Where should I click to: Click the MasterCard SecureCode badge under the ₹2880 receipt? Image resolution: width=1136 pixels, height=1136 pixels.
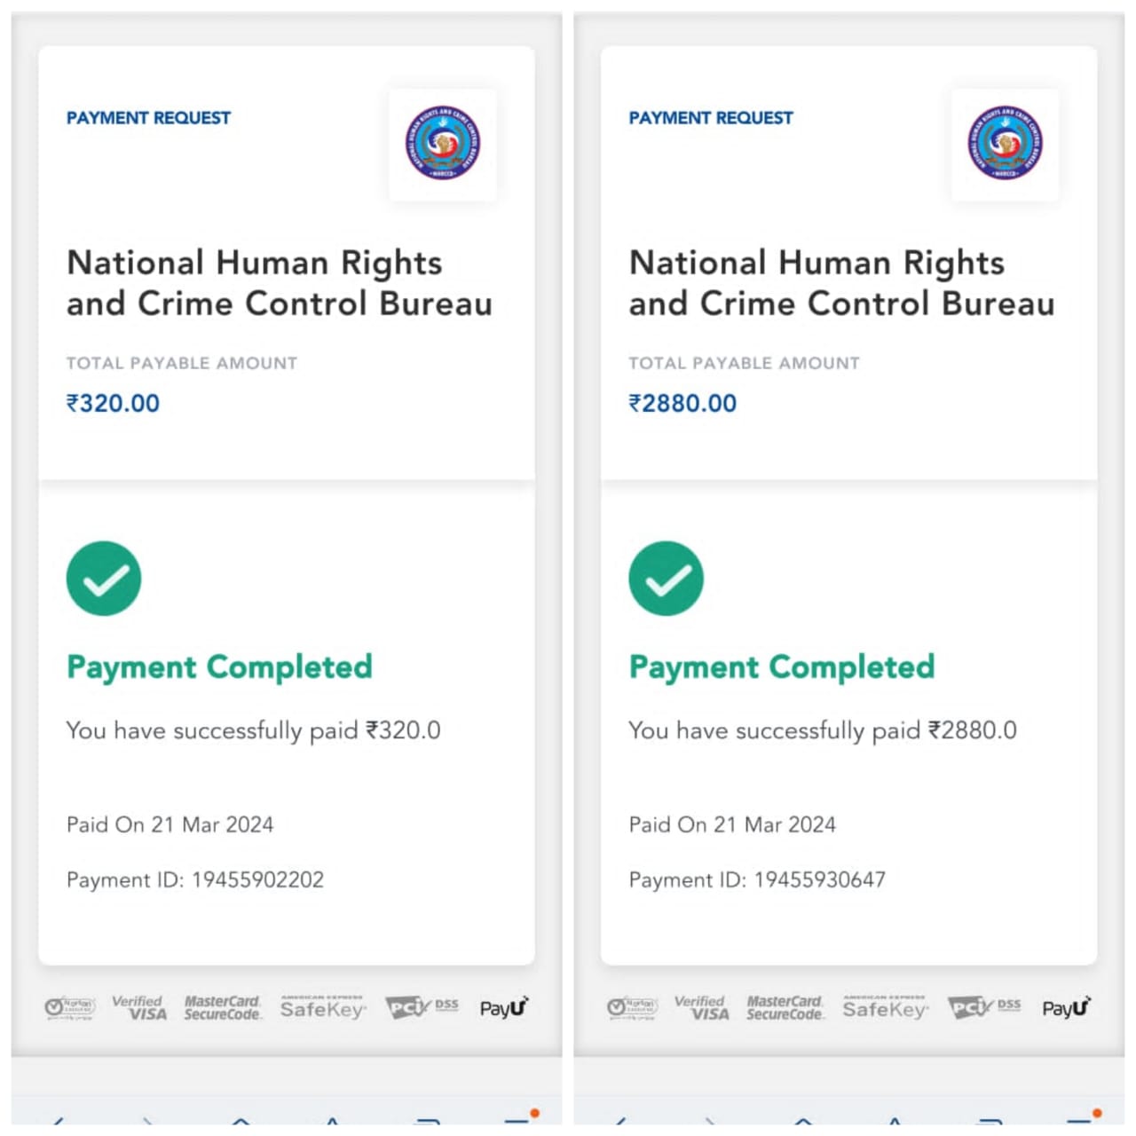click(785, 1007)
